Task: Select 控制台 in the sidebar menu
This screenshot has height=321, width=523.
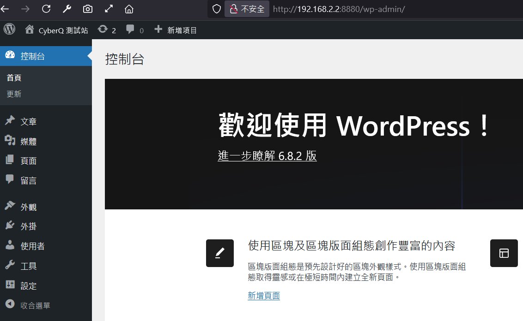Action: coord(46,56)
